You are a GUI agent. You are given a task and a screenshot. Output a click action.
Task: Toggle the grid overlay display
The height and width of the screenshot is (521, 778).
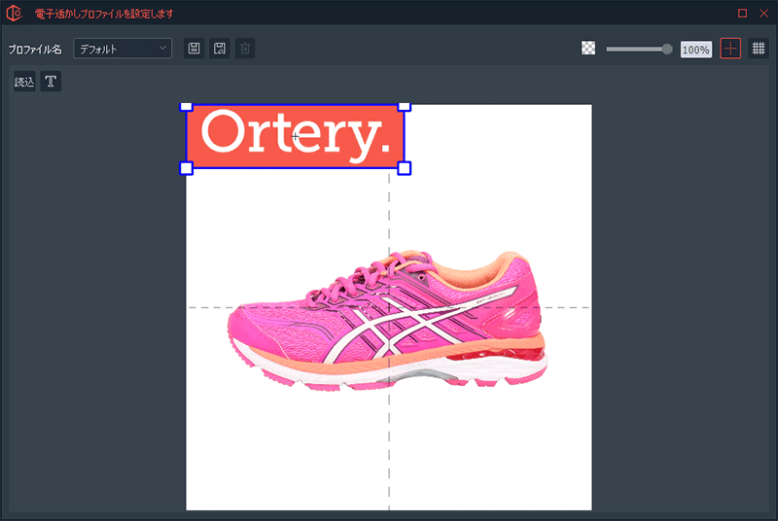(x=759, y=49)
